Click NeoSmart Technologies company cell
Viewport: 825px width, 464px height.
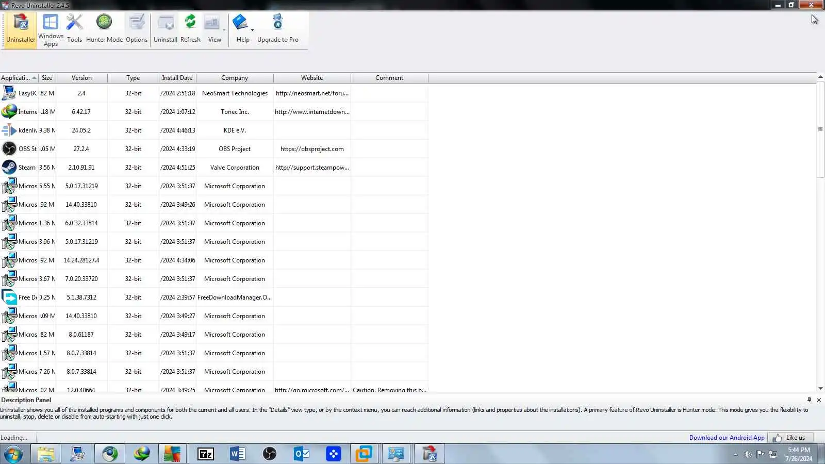click(235, 93)
